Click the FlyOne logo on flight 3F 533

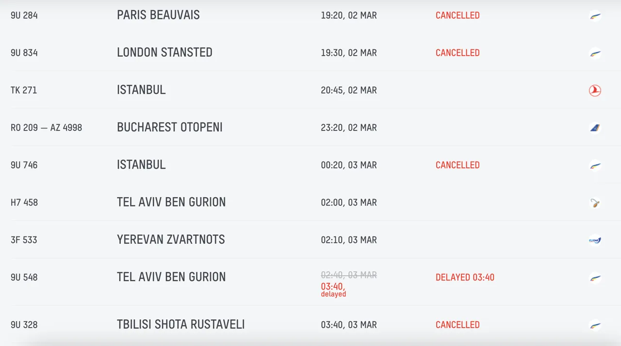595,240
